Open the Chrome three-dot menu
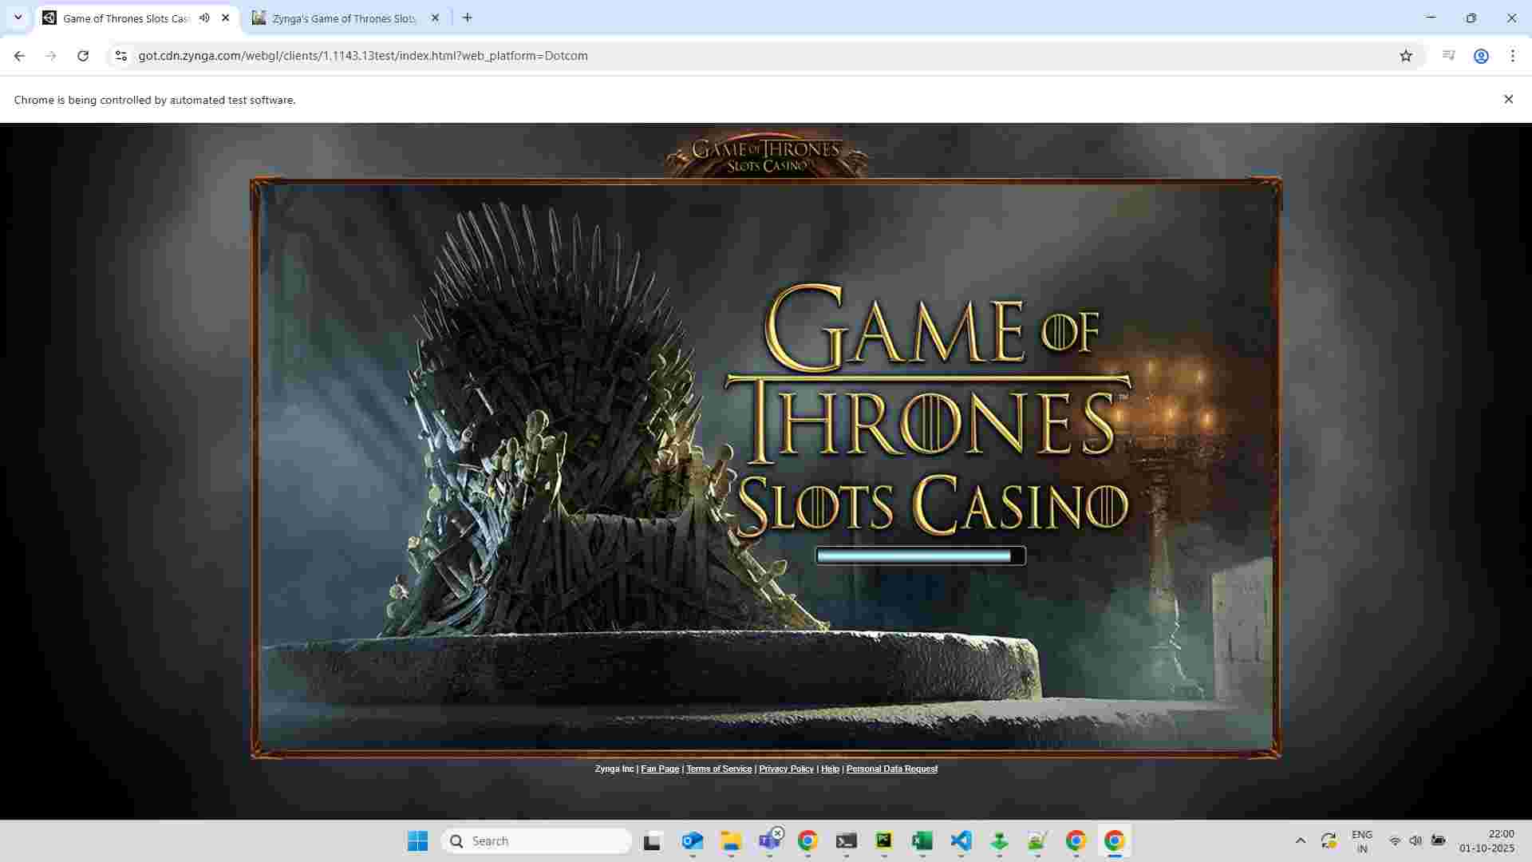This screenshot has height=862, width=1532. pyautogui.click(x=1513, y=56)
